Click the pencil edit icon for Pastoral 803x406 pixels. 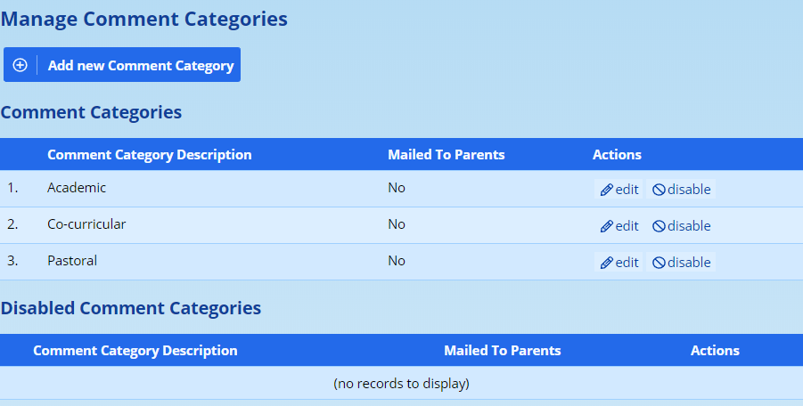(607, 263)
